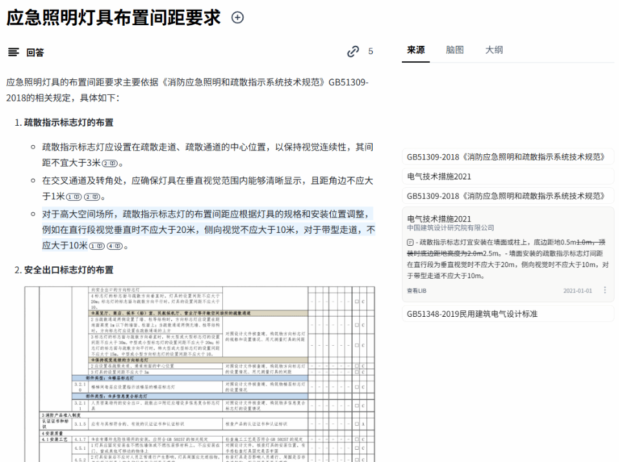Click citation badge 4 after 不应大于10米
Viewport: 619px width, 462px height.
coord(115,246)
